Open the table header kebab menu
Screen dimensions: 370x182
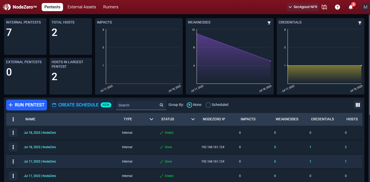pos(13,119)
